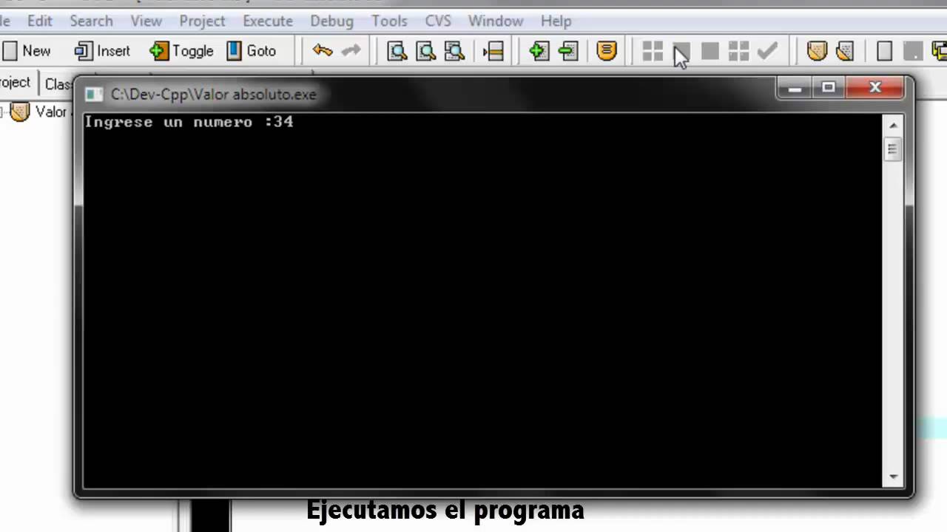Click the third magnifier search icon
Image resolution: width=947 pixels, height=532 pixels.
(454, 50)
